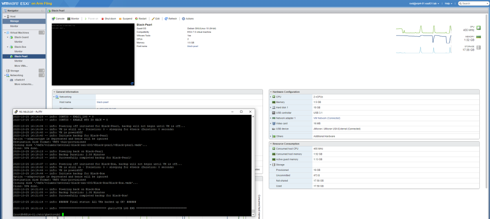Screen dimensions: 490x219
Task: Select Manage under Host
Action: tap(24, 21)
